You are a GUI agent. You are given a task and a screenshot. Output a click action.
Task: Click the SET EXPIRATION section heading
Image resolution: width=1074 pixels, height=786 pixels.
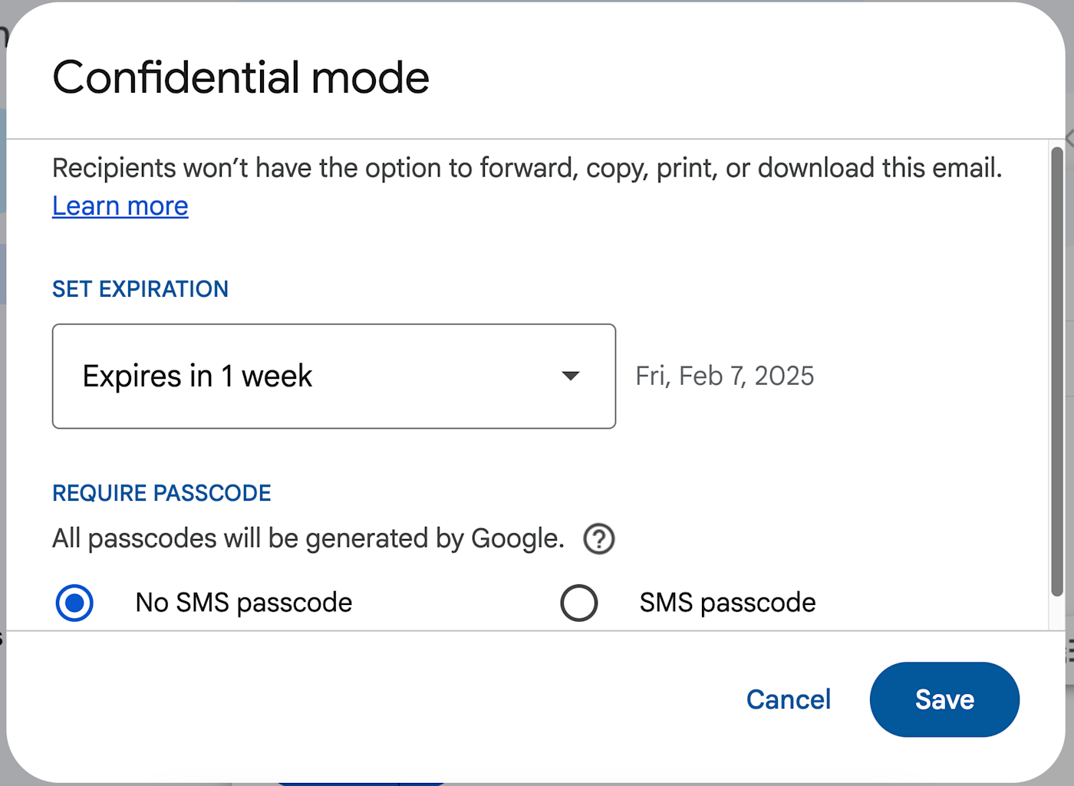(x=140, y=289)
